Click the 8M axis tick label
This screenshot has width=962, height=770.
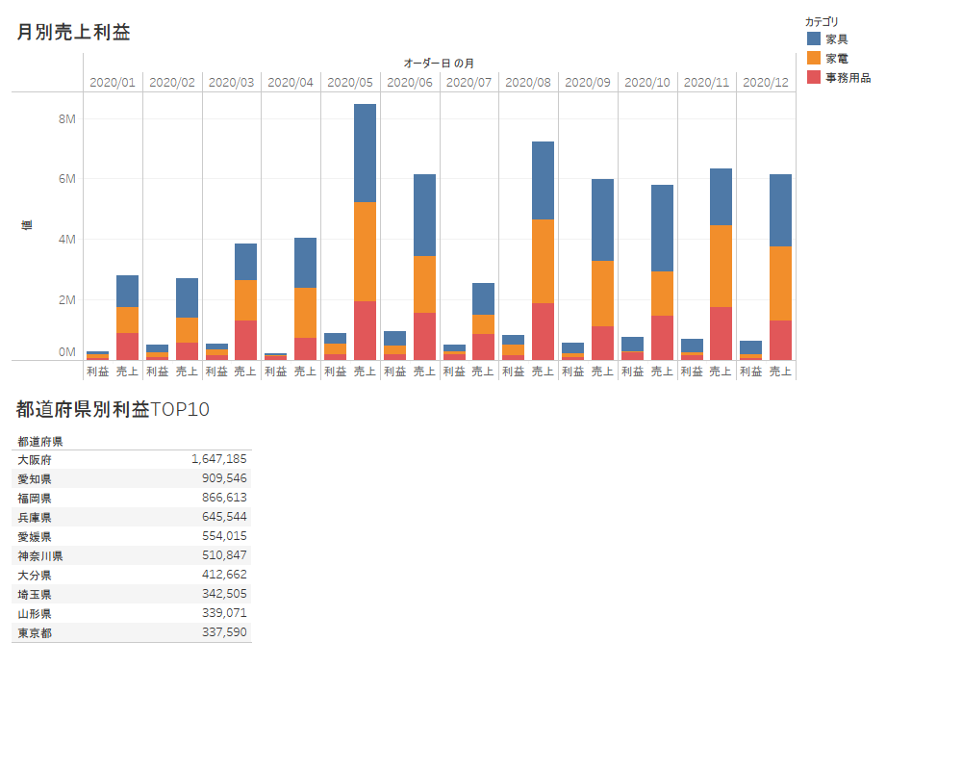click(x=67, y=119)
